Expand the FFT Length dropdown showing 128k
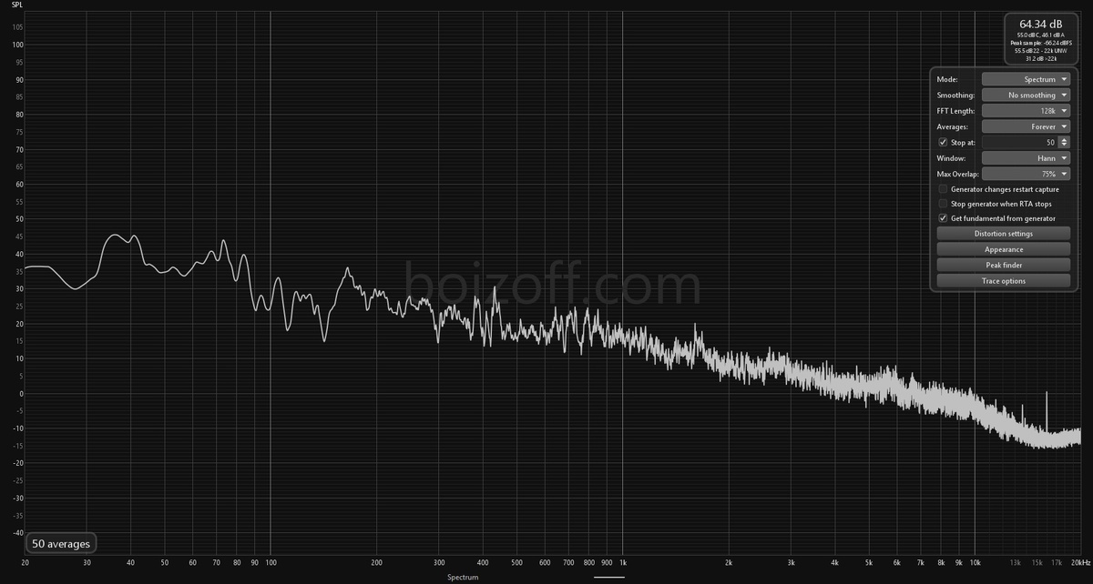Image resolution: width=1093 pixels, height=584 pixels. pos(1026,110)
